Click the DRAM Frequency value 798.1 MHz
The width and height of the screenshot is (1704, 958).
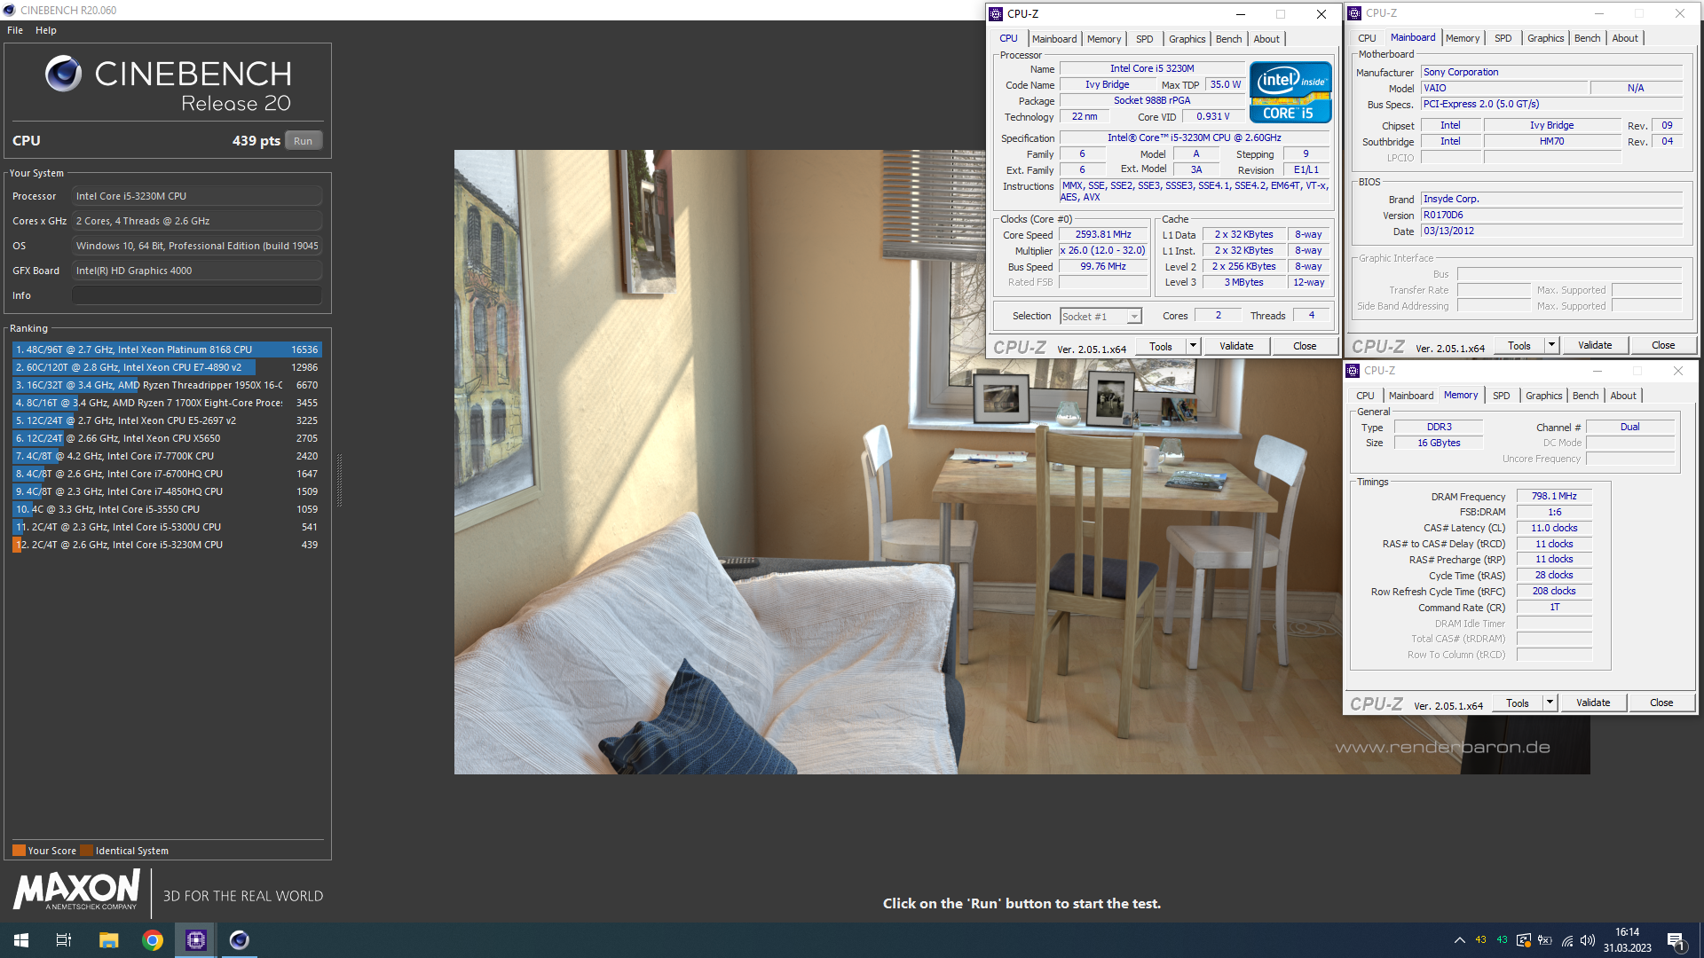pos(1554,497)
